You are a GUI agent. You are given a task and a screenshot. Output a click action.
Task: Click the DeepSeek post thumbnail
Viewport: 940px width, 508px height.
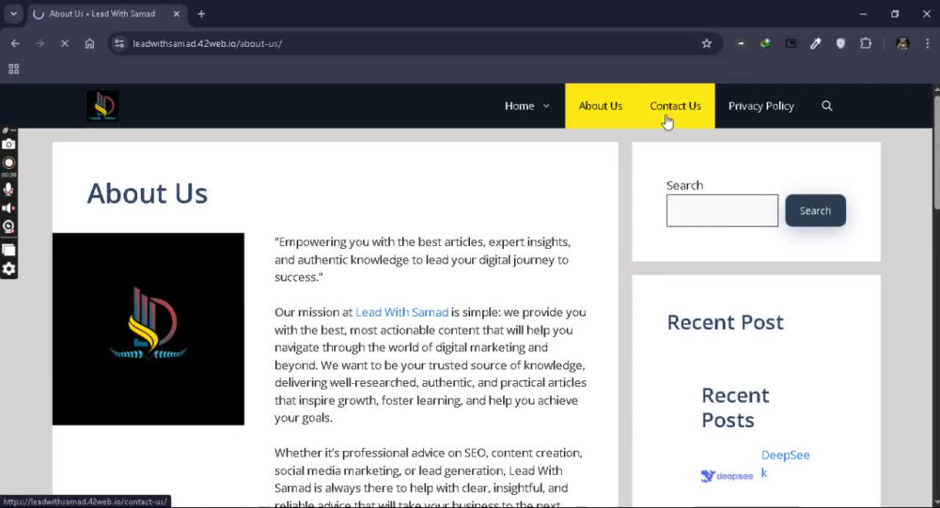point(727,476)
